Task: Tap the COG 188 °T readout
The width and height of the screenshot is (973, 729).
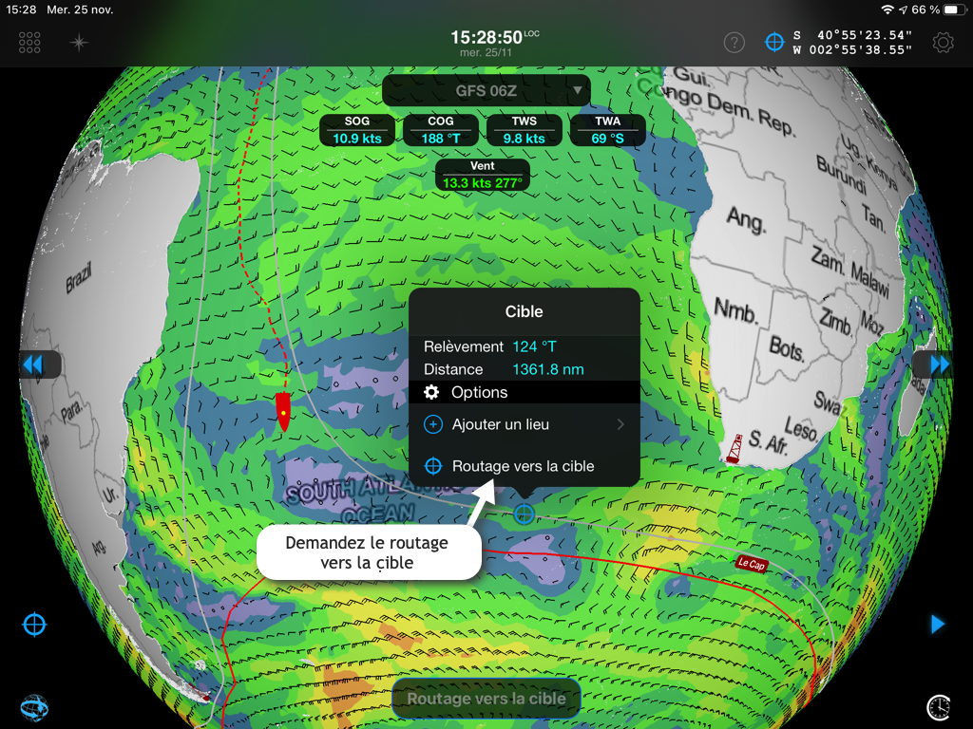Action: (441, 130)
